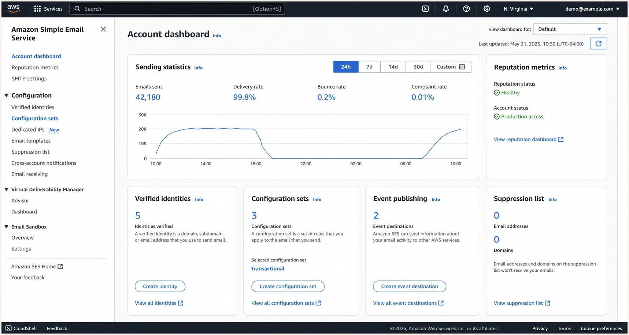Open the Custom date range picker
This screenshot has width=629, height=335.
pyautogui.click(x=451, y=67)
